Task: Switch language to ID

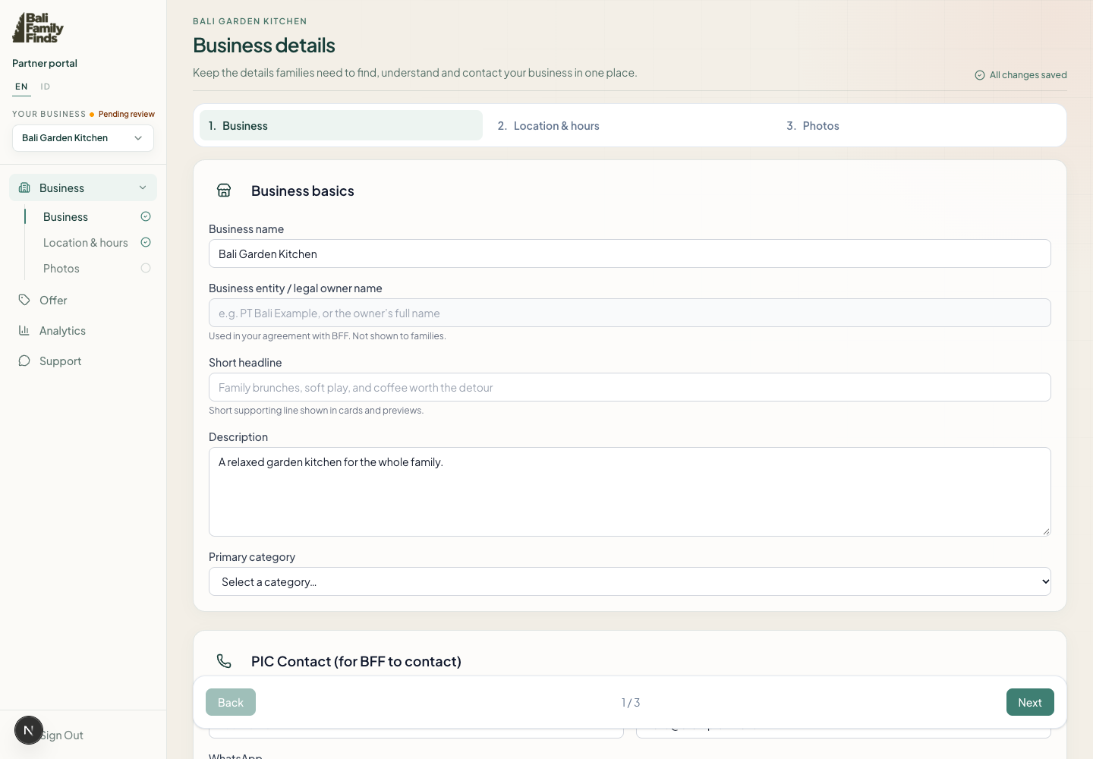Action: click(46, 87)
